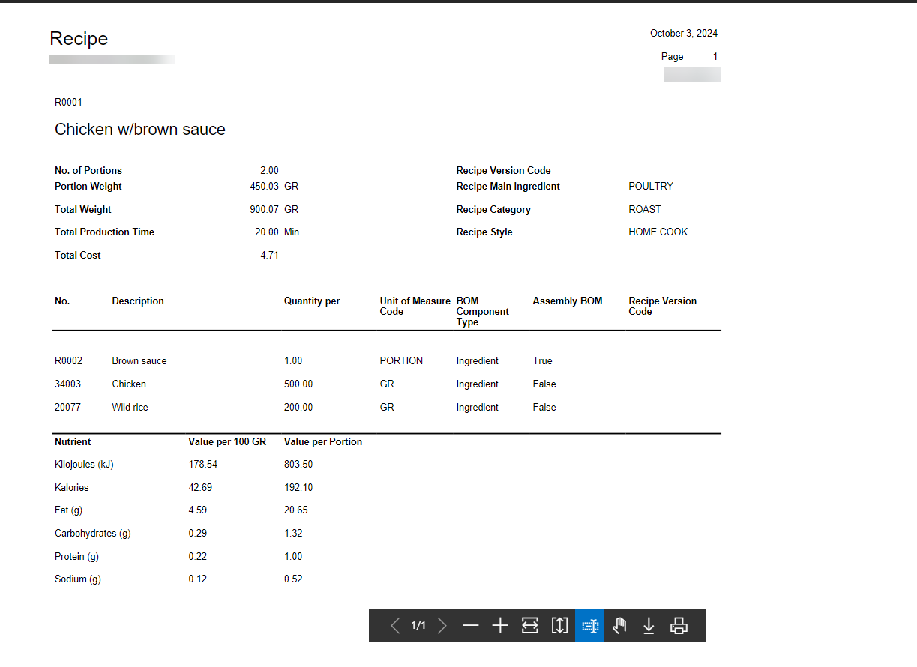The image size is (917, 667).
Task: Click quantity 500.00 for Chicken
Action: pyautogui.click(x=298, y=384)
